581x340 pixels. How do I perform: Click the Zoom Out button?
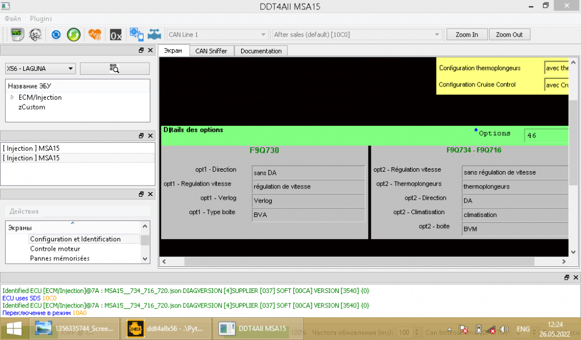pos(510,34)
